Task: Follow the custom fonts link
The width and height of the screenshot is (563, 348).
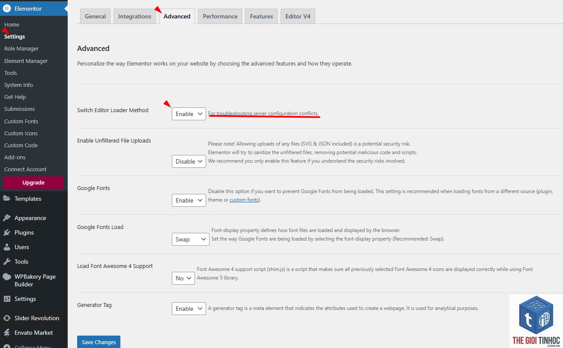Action: (244, 200)
